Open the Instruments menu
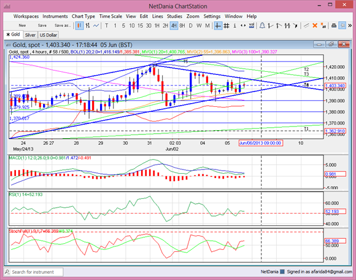 point(55,17)
